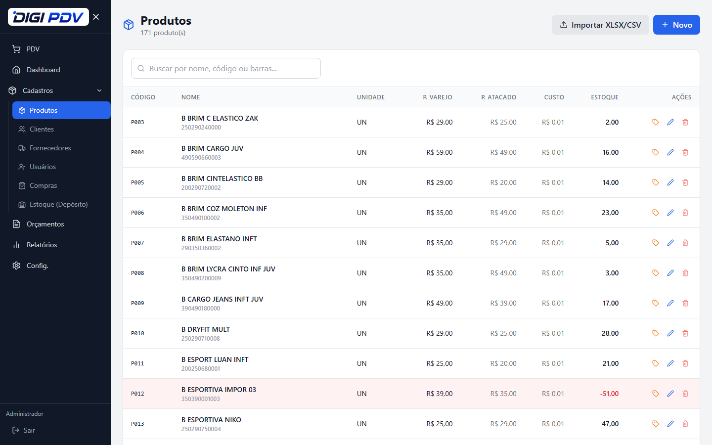Close the sidebar with the X icon
Viewport: 712px width, 445px height.
point(96,17)
